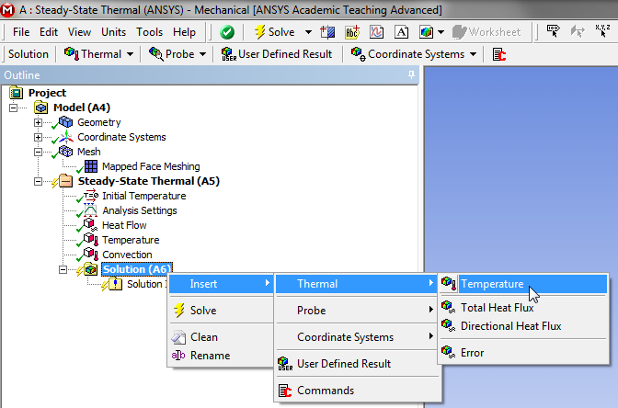Choose Temperature from Thermal submenu
618x408 pixels.
point(522,284)
